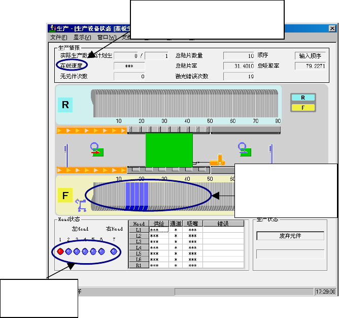Viewport: 339px width, 318px height.
Task: Select the L5 row header
Action: pos(139,253)
